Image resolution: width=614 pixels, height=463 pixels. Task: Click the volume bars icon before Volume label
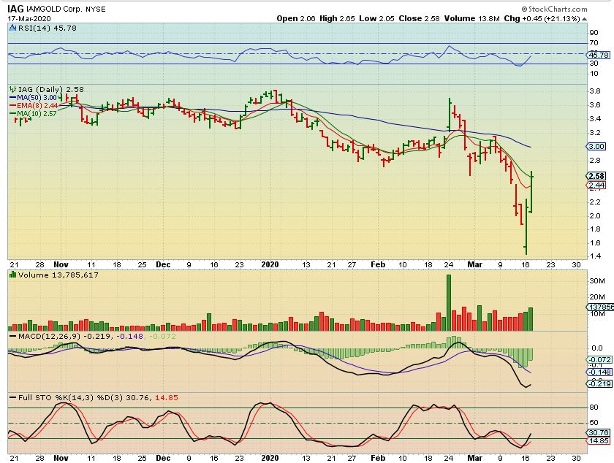[x=12, y=275]
